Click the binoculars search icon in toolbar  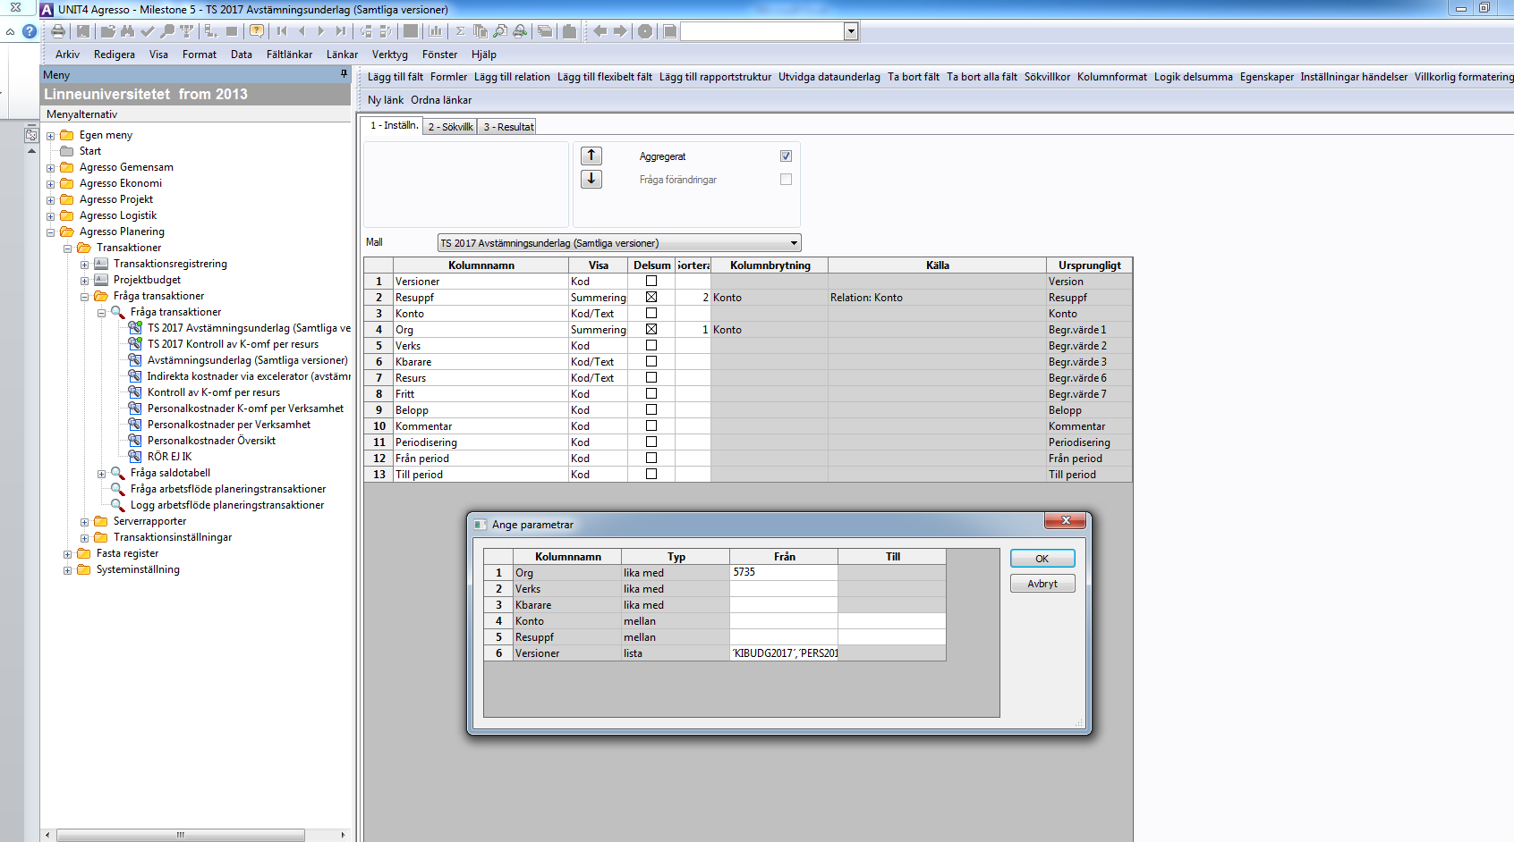[x=127, y=31]
